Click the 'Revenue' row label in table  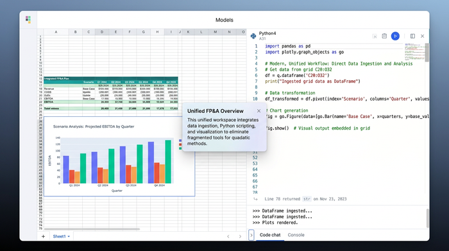[49, 89]
